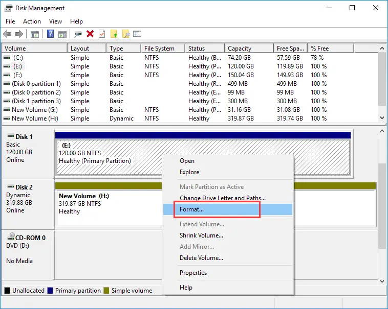Screen dimensions: 388x309
Task: Choose Change Drive Letter and Paths...
Action: [222, 198]
